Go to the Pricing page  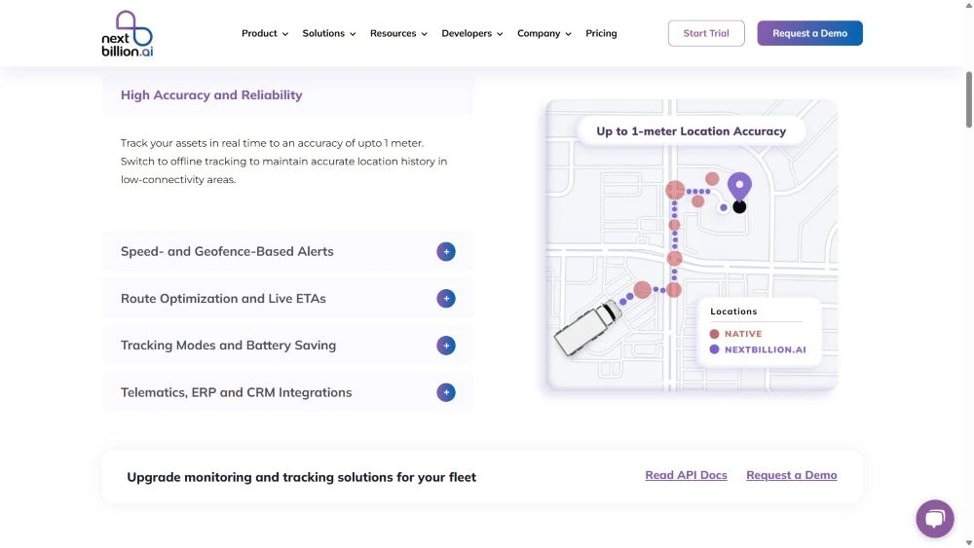click(x=601, y=33)
